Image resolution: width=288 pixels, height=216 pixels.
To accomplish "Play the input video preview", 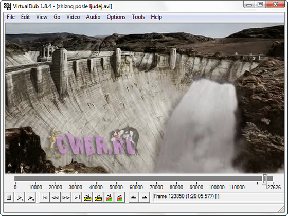I will [x=20, y=197].
